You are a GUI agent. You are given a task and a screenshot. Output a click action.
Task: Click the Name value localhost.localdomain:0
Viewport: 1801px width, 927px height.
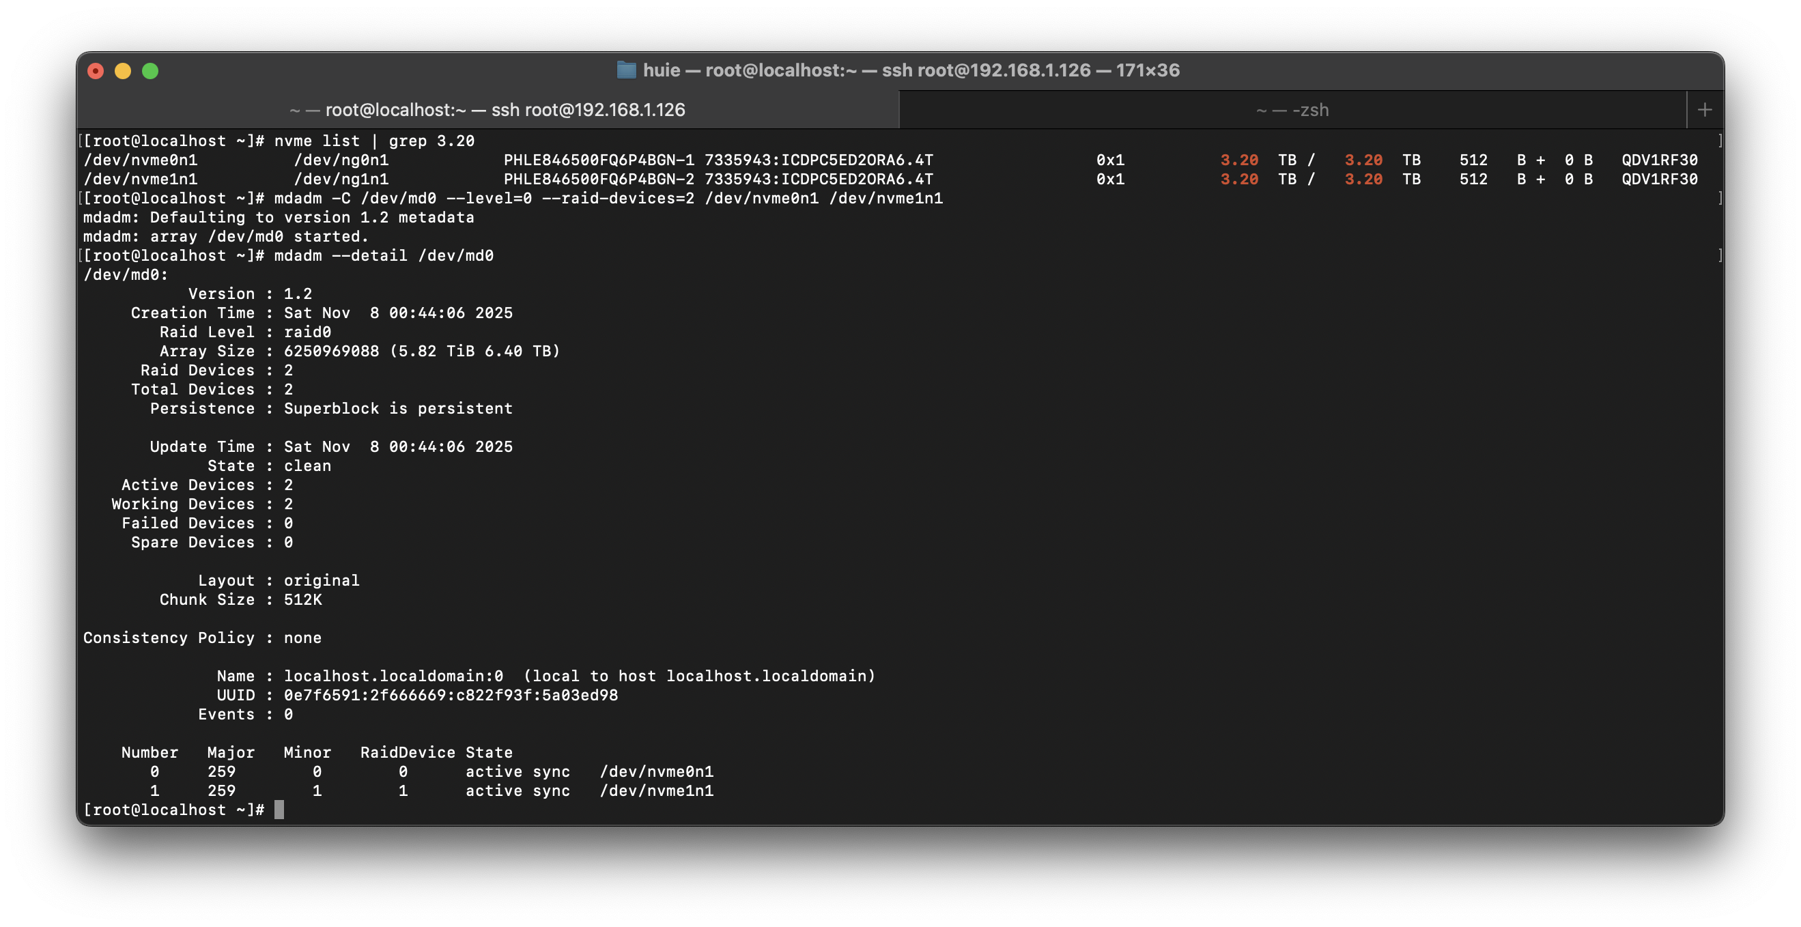tap(393, 676)
